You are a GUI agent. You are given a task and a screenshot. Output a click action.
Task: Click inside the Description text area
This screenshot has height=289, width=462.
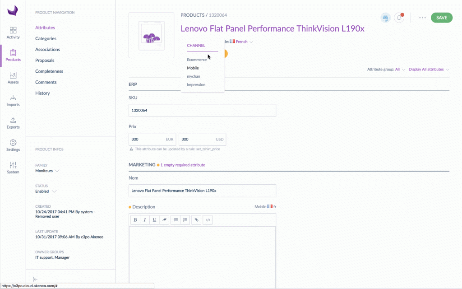point(203,256)
